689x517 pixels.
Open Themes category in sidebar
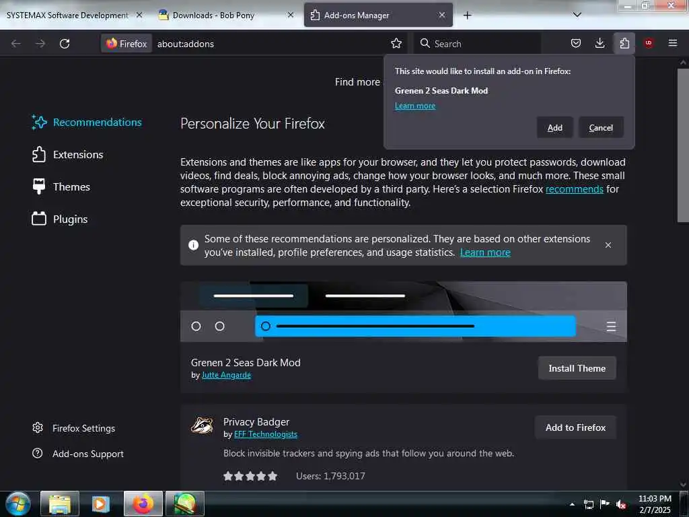[61, 187]
